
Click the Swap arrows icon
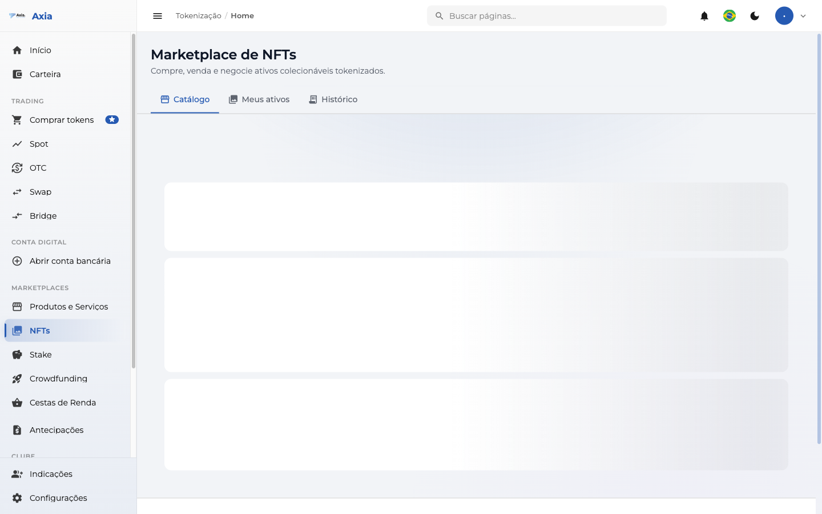coord(17,192)
